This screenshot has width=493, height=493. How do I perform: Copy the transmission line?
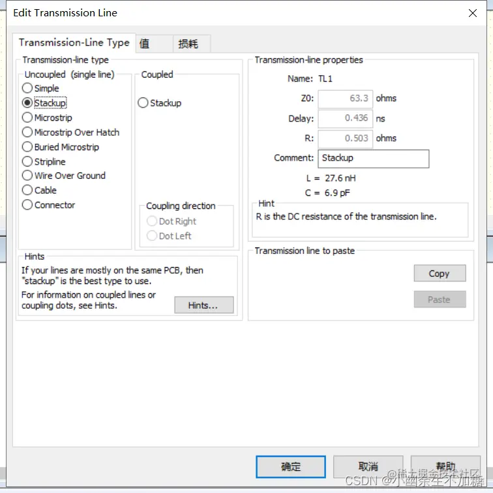pos(440,273)
